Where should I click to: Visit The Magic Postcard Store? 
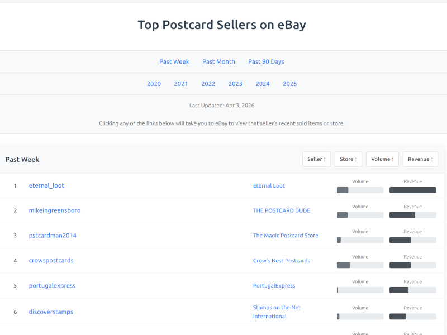286,235
